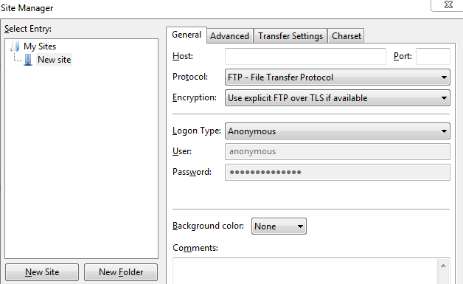Click into the Host input field
The image size is (463, 284).
coord(305,56)
